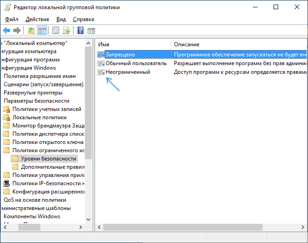Open the Properties toolbar icon
This screenshot has width=308, height=243.
(56, 31)
